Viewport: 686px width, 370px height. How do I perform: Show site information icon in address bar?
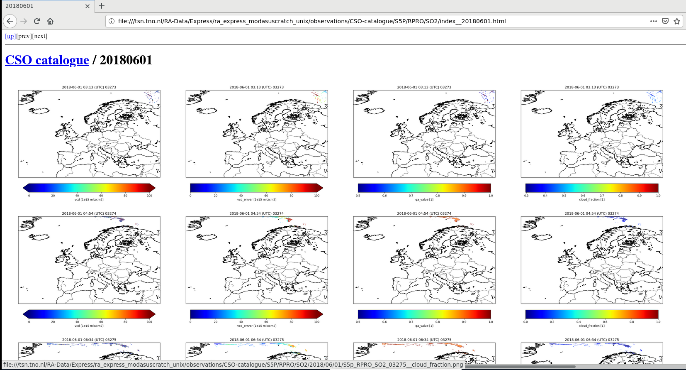[112, 21]
